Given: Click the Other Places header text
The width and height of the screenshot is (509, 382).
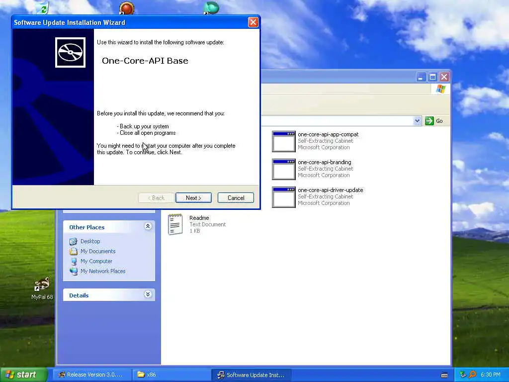Looking at the screenshot, I should [87, 227].
